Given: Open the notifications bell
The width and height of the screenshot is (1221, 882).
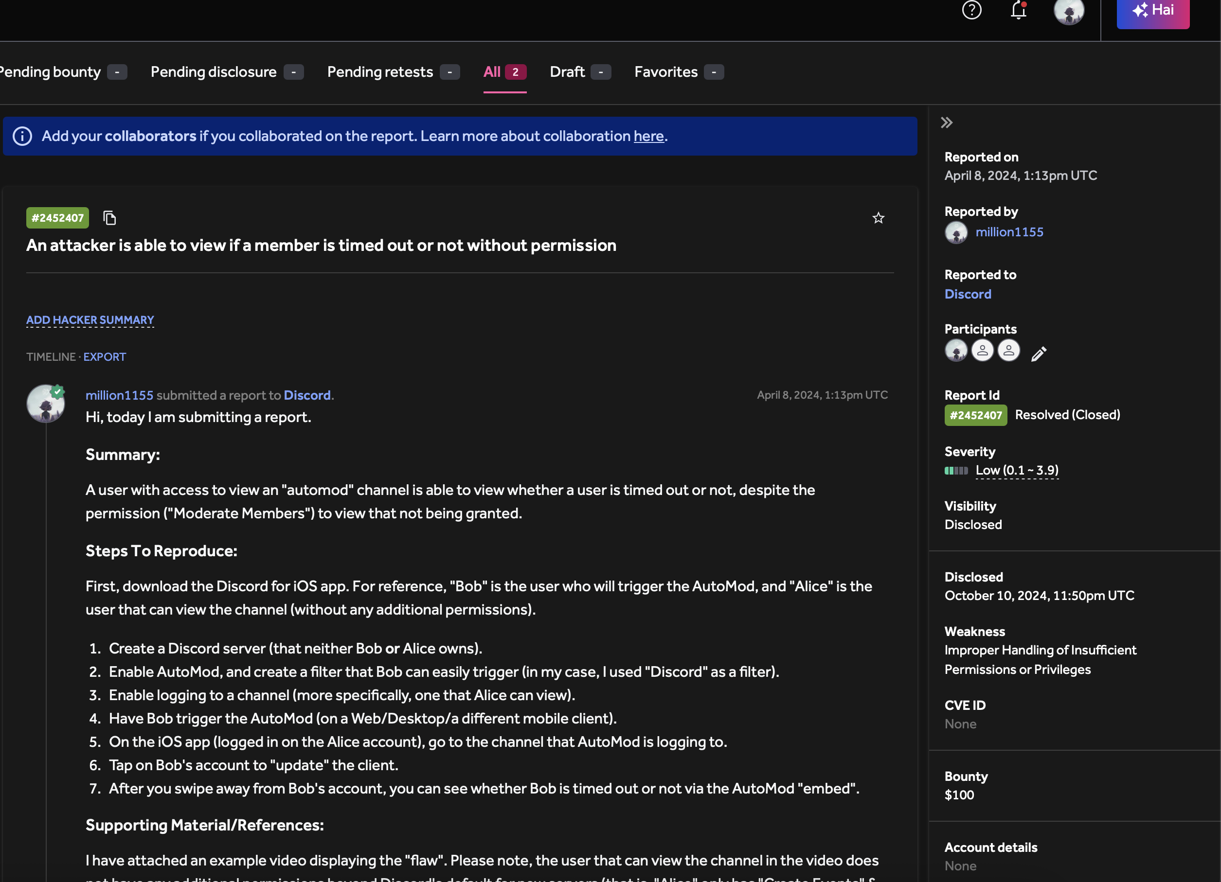Looking at the screenshot, I should pyautogui.click(x=1019, y=10).
